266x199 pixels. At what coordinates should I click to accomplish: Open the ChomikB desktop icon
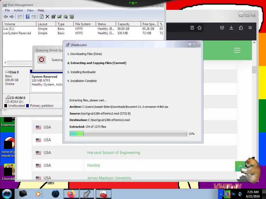click(x=8, y=172)
